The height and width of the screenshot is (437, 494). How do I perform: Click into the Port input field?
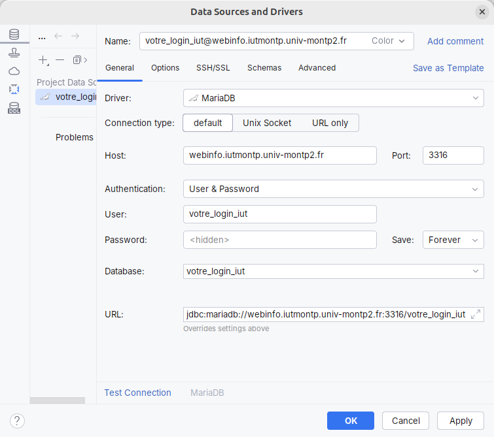[453, 155]
